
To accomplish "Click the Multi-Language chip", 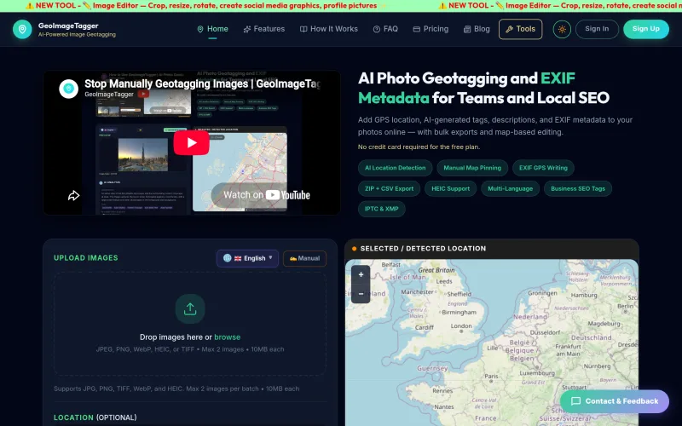I will (x=510, y=188).
